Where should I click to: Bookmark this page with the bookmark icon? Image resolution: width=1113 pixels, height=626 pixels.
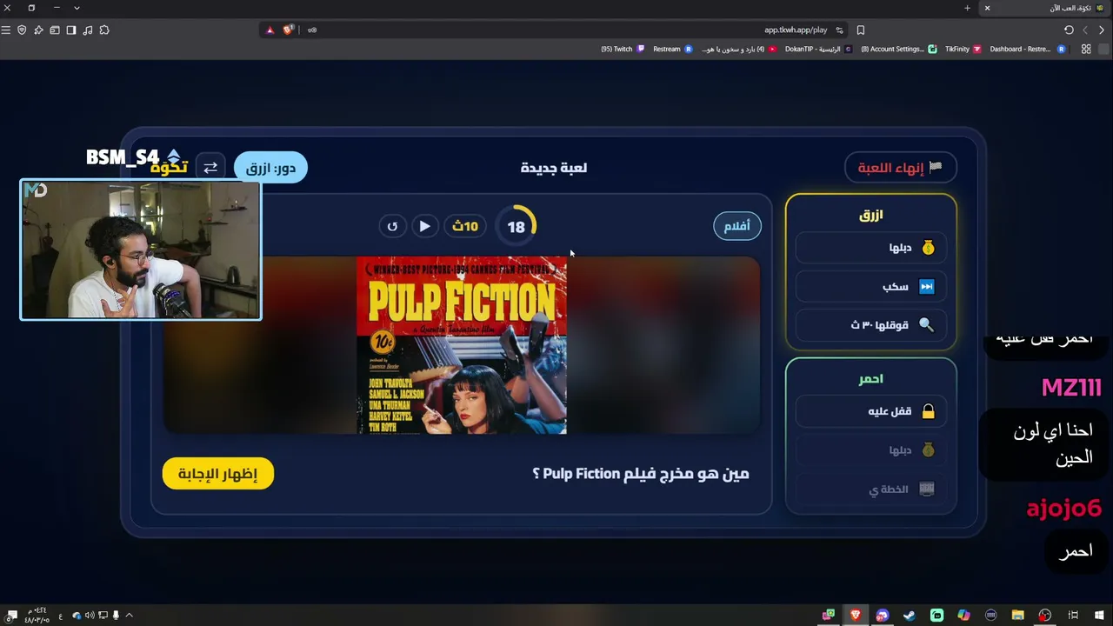pyautogui.click(x=861, y=30)
